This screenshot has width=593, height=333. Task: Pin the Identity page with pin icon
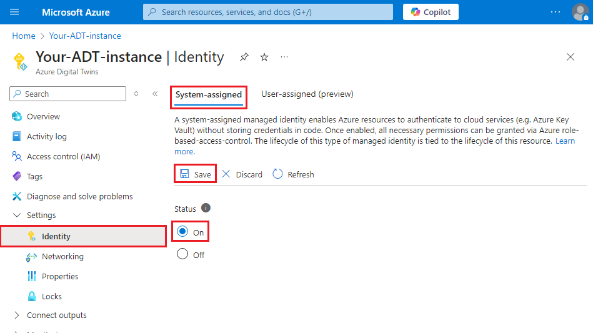[244, 57]
